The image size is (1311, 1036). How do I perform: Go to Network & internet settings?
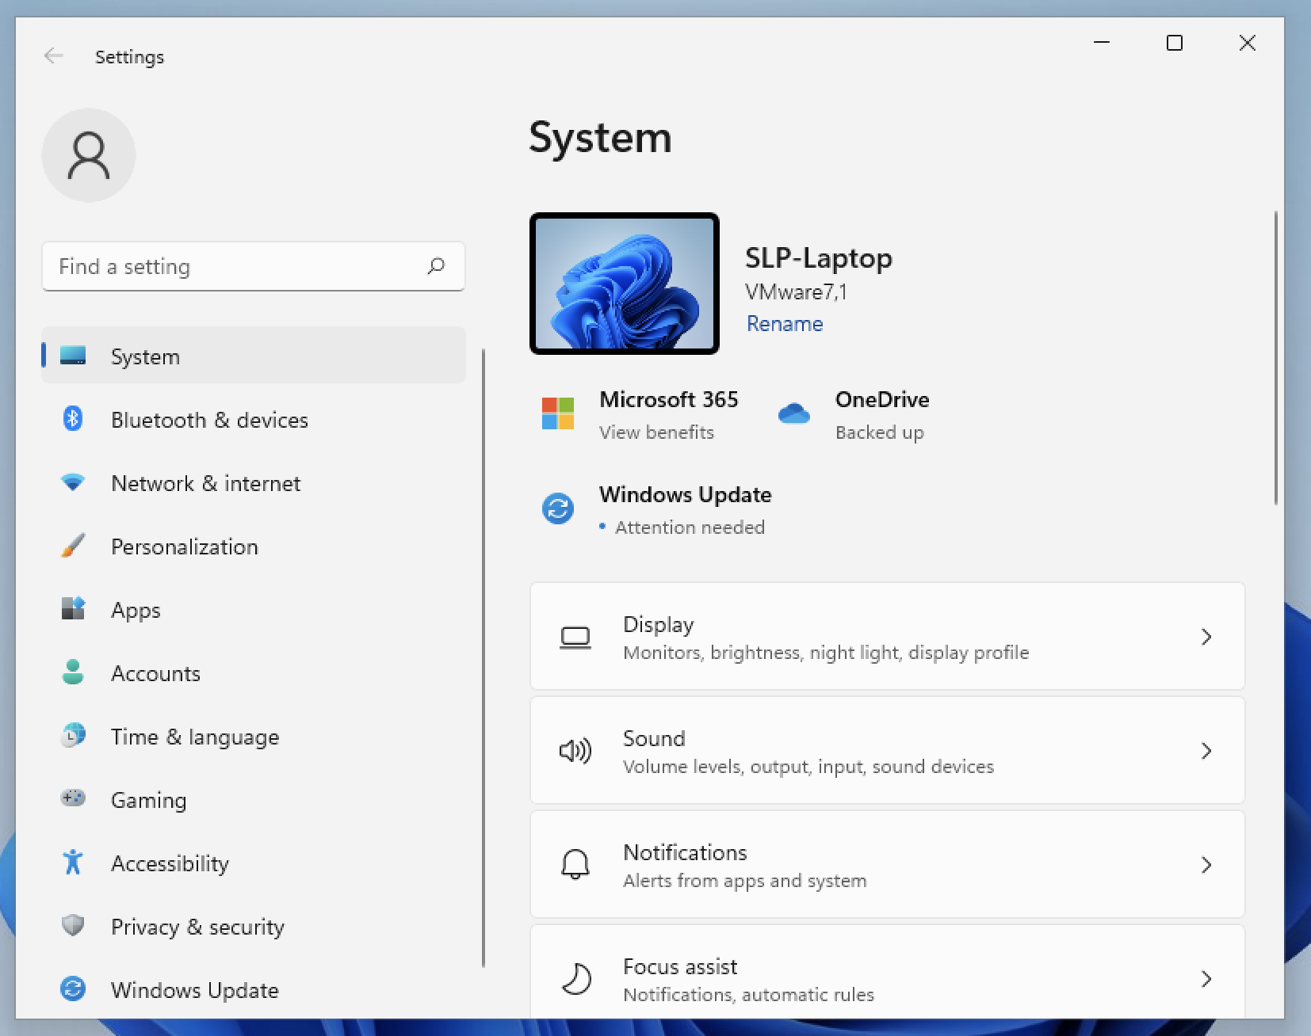point(254,482)
